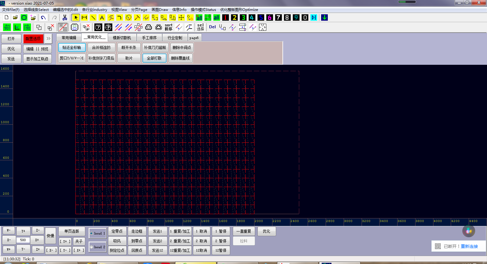This screenshot has height=264, width=487.
Task: Click the 走边框 button
Action: pyautogui.click(x=137, y=231)
